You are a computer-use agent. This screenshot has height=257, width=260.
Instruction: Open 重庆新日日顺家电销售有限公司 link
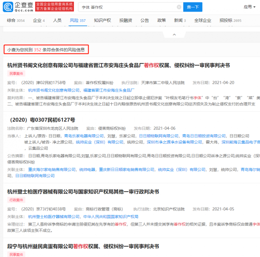pyautogui.click(x=127, y=170)
